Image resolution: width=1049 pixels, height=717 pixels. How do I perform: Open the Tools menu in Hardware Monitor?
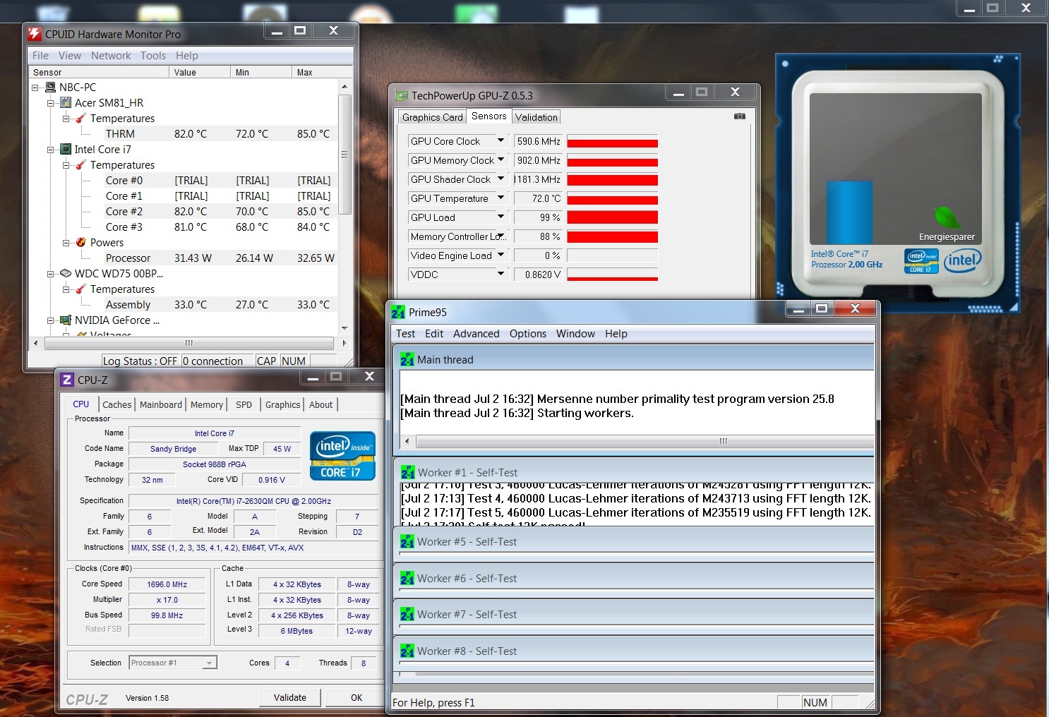(153, 56)
